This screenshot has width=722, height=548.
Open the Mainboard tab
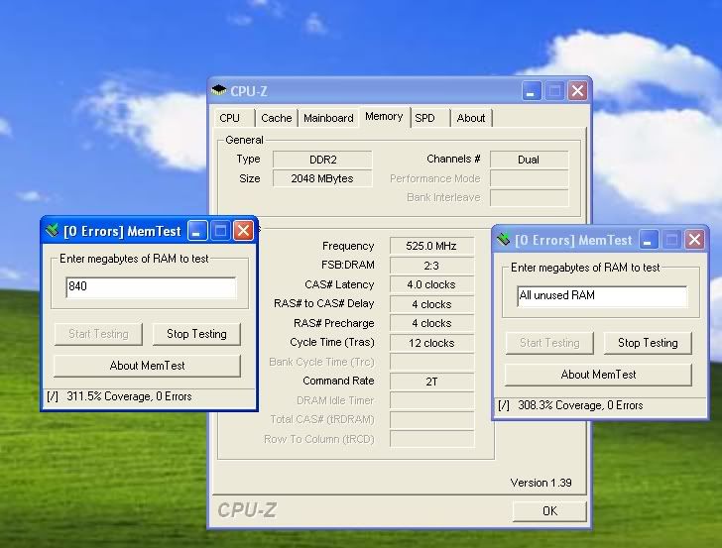(328, 118)
